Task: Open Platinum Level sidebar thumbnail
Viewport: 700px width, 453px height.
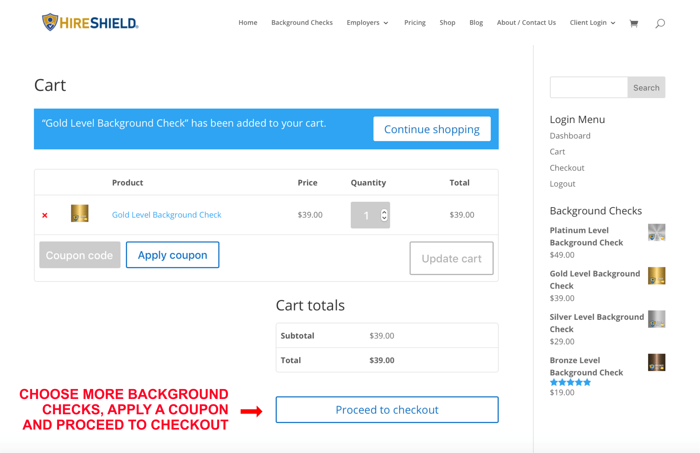Action: pos(656,232)
